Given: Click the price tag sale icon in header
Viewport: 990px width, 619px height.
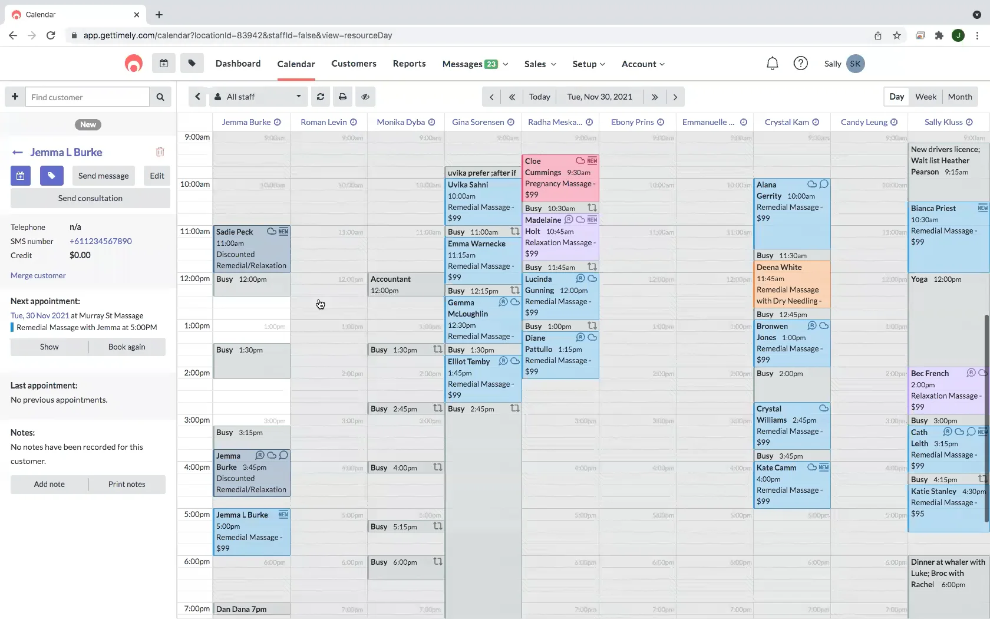Looking at the screenshot, I should point(192,63).
